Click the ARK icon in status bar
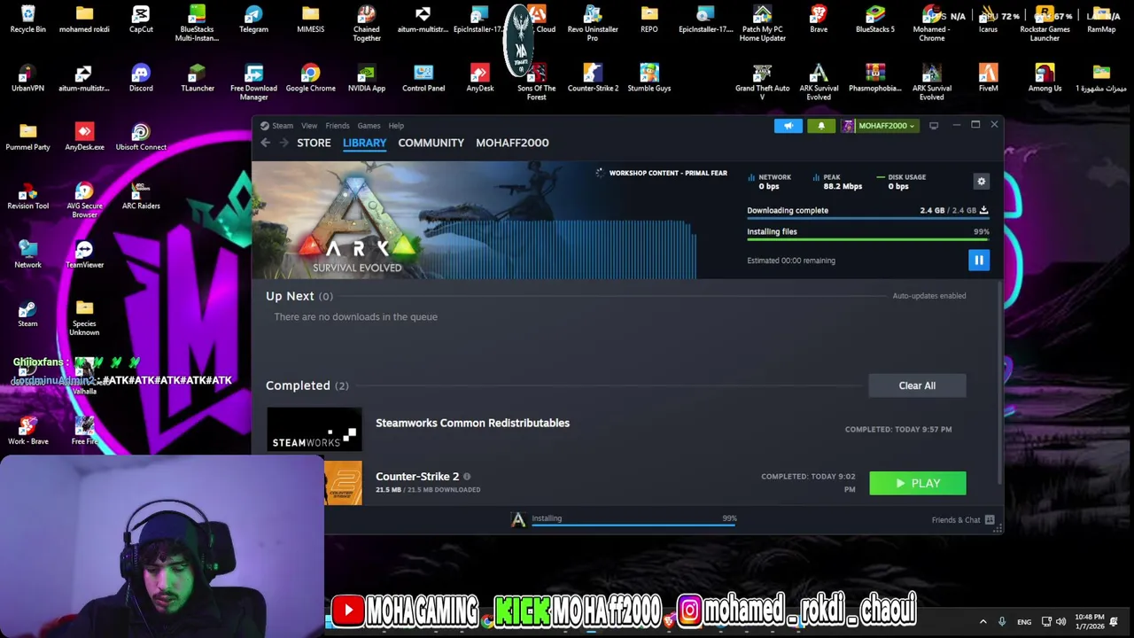1134x638 pixels. point(518,519)
